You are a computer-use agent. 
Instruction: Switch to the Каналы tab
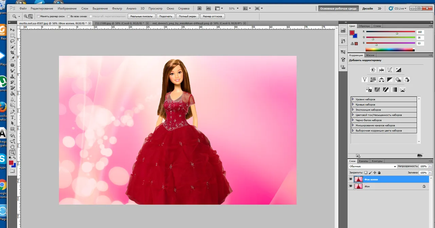[363, 161]
